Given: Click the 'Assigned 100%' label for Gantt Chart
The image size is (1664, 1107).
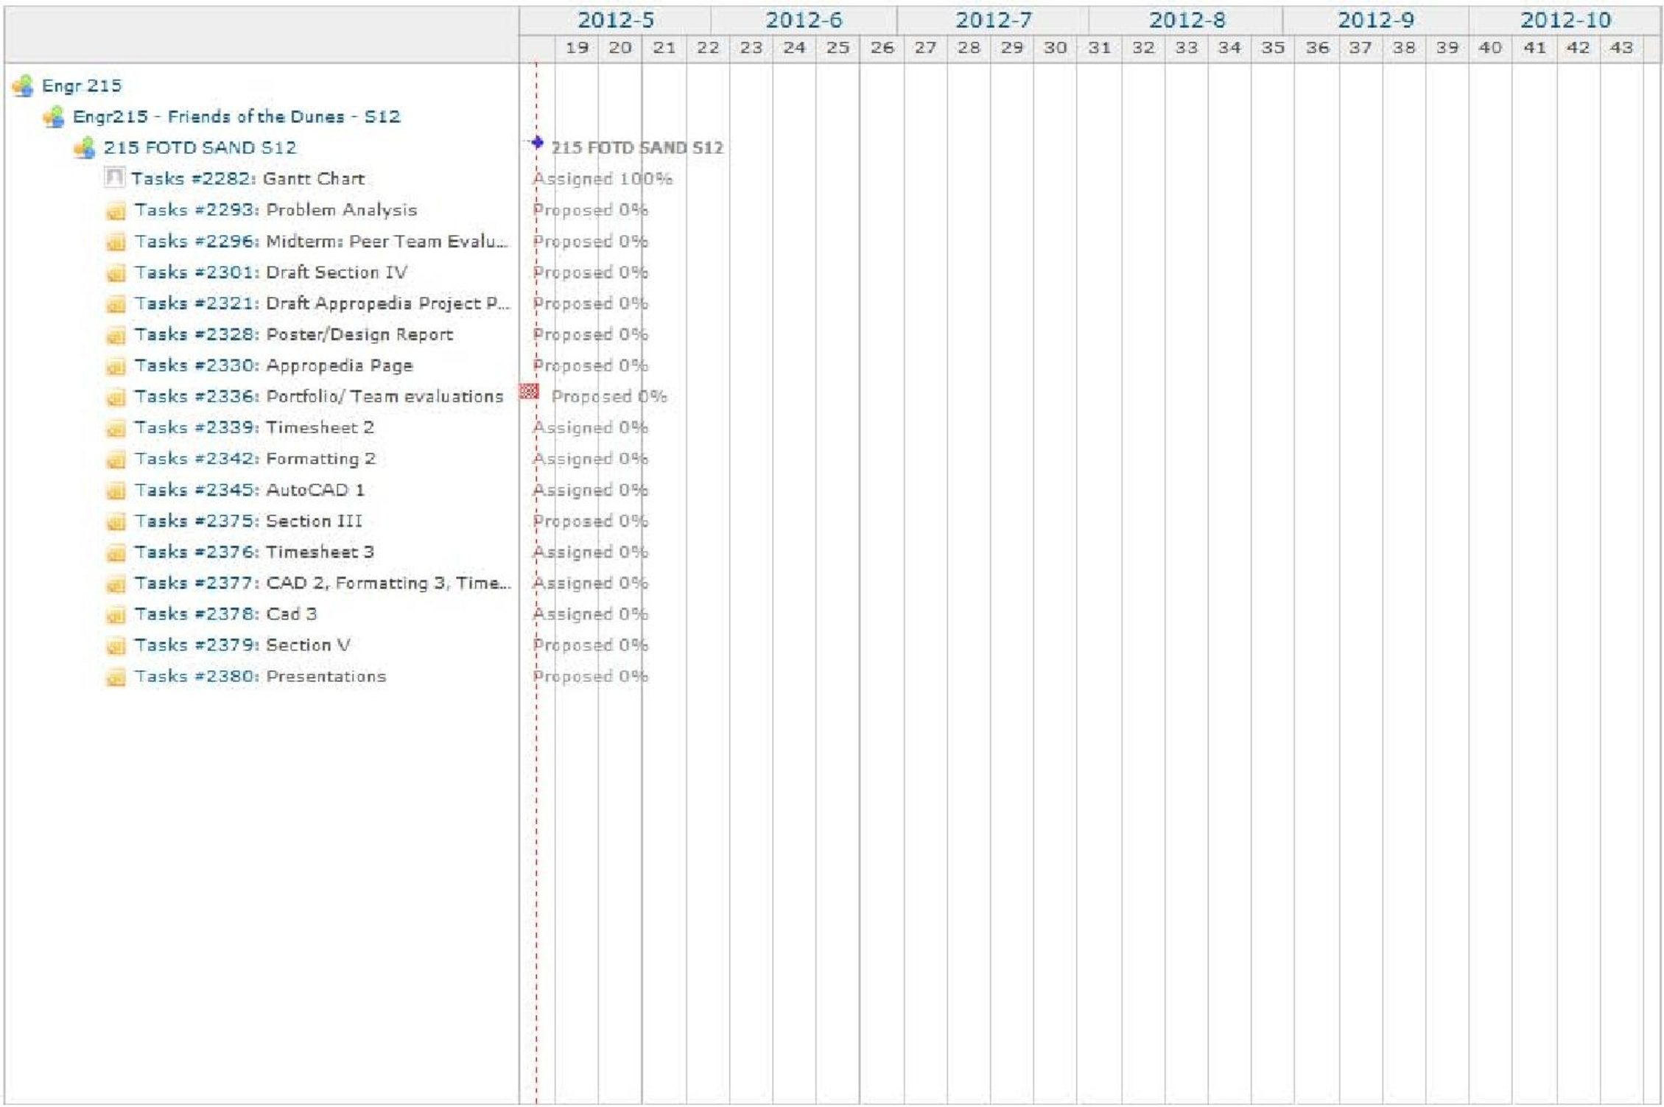Looking at the screenshot, I should [603, 179].
